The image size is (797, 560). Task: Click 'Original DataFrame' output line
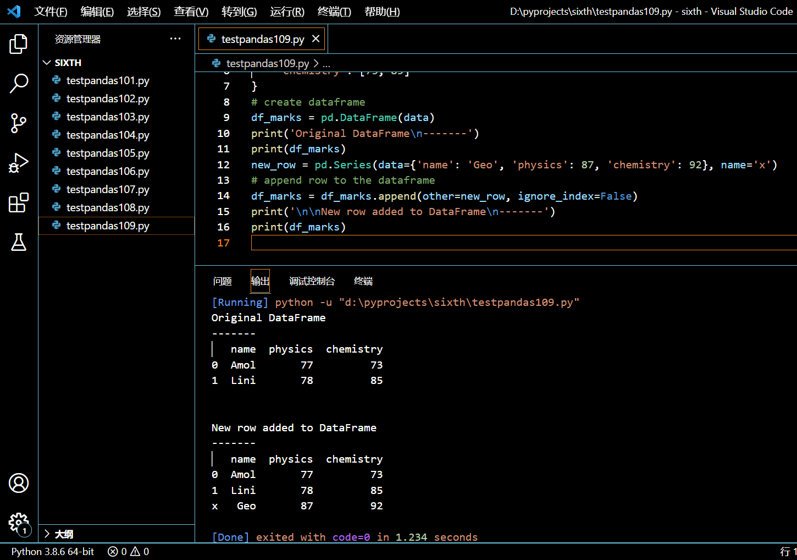tap(269, 317)
